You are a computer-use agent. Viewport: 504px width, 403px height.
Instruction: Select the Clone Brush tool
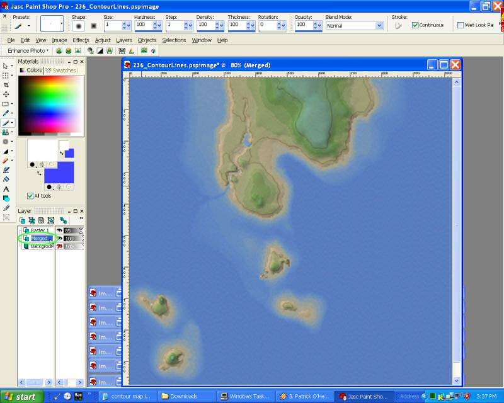click(x=6, y=132)
